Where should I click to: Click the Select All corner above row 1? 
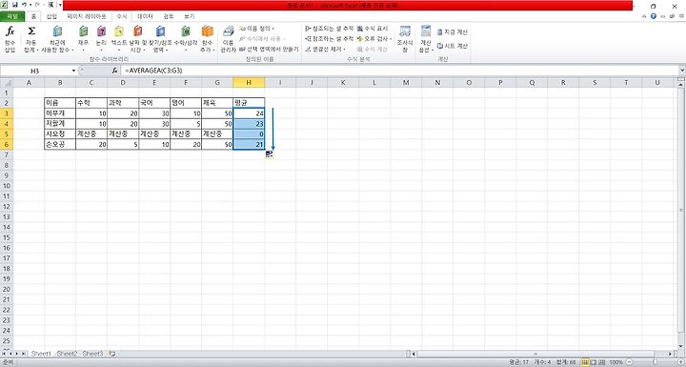pyautogui.click(x=7, y=82)
